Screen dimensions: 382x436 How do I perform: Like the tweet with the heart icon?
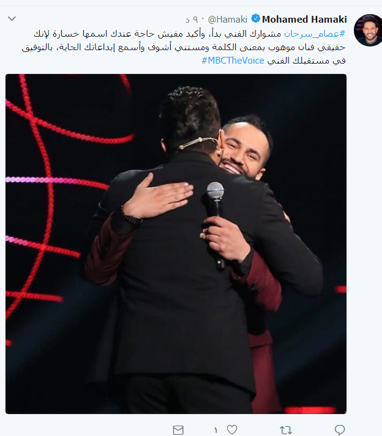coord(232,430)
